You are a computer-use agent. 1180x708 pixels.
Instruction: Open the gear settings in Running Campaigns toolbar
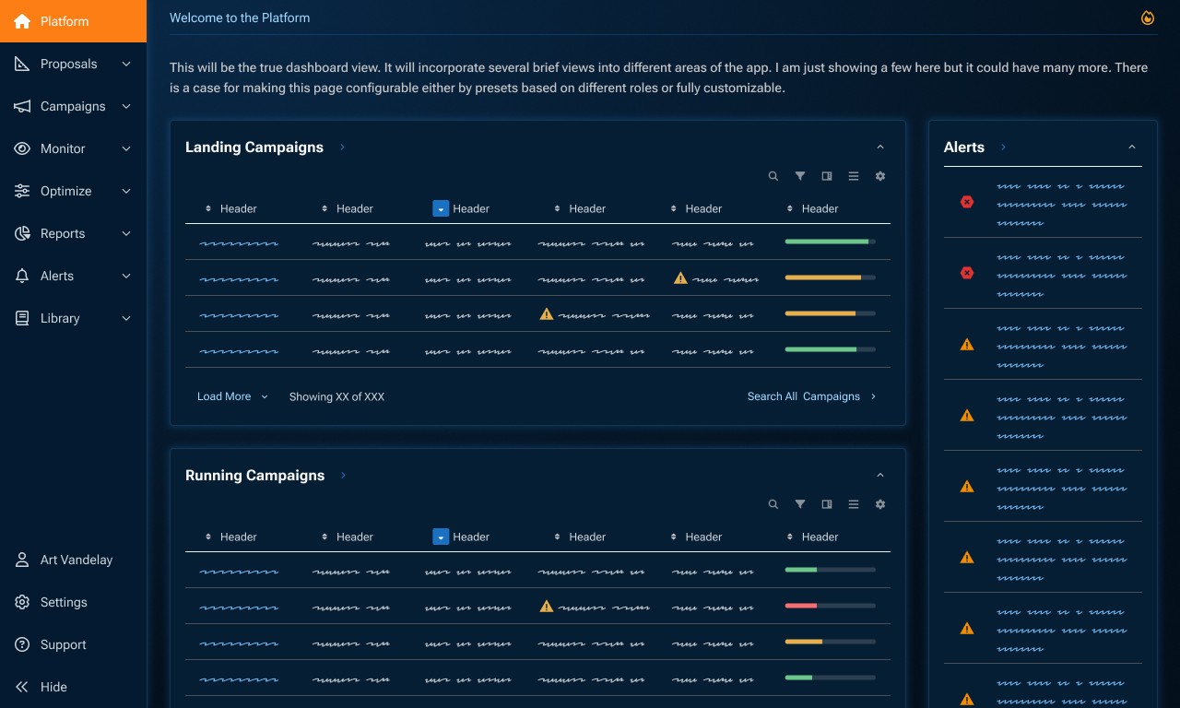(880, 504)
